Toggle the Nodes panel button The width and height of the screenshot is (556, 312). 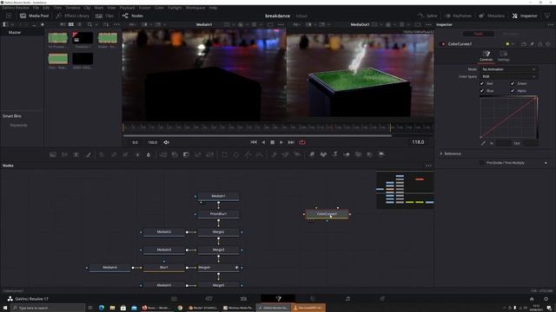(x=133, y=16)
